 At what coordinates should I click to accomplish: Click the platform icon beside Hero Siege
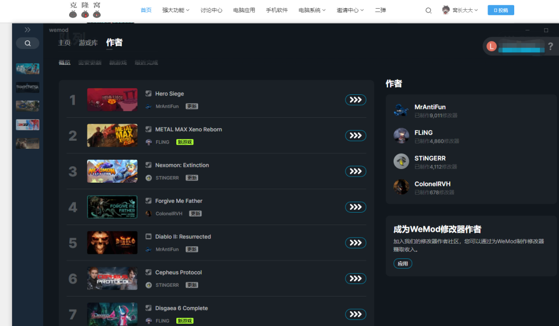[148, 94]
